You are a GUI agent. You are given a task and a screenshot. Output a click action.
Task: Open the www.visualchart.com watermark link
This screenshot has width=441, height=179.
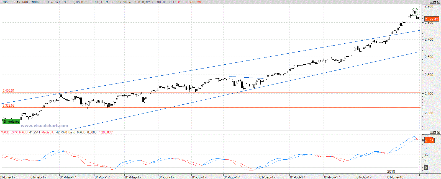point(44,126)
